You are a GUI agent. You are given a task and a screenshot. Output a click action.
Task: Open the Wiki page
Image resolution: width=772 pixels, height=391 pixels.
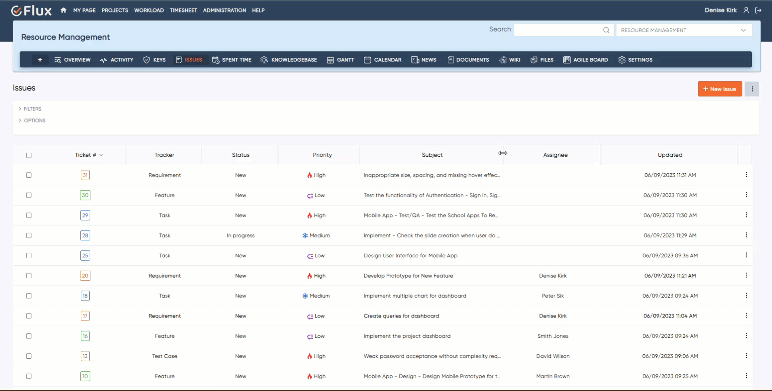click(x=510, y=59)
